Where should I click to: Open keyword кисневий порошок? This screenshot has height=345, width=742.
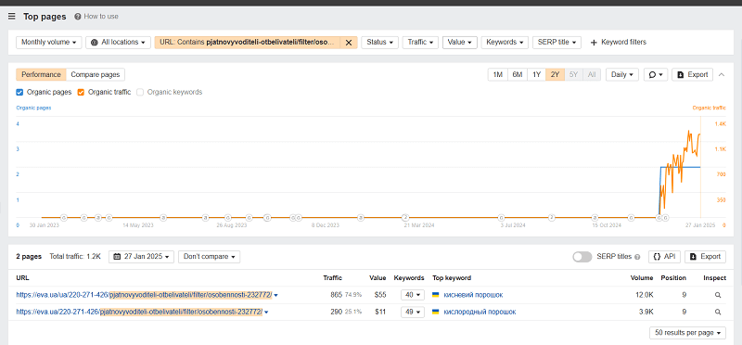tap(473, 295)
